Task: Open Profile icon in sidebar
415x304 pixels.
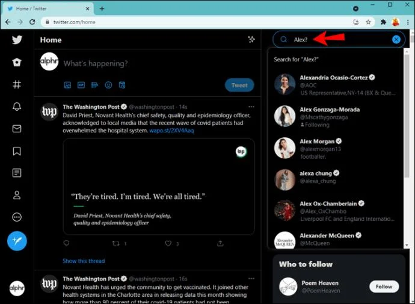Action: 17,195
